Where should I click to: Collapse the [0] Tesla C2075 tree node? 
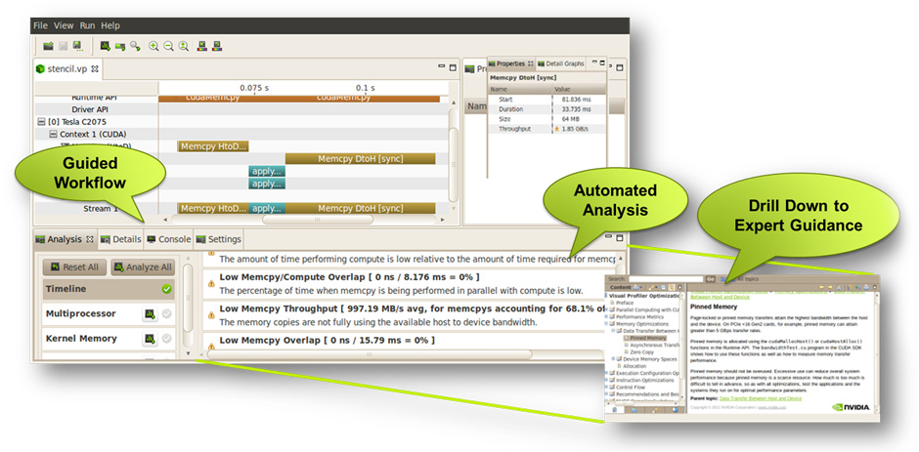click(40, 122)
